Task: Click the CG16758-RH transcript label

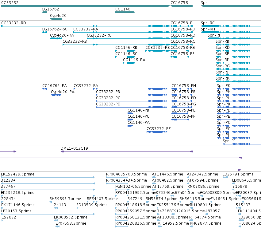Action: 183,23
